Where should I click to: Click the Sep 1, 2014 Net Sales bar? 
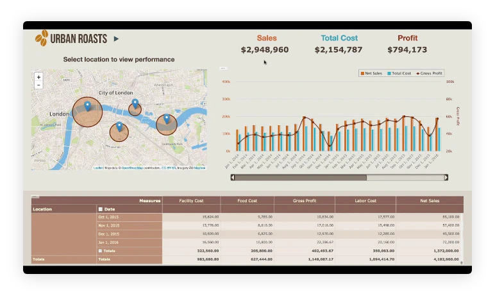(x=304, y=134)
